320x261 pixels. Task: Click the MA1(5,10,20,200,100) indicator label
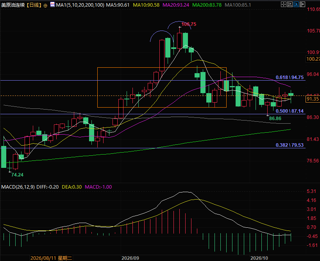click(x=80, y=5)
